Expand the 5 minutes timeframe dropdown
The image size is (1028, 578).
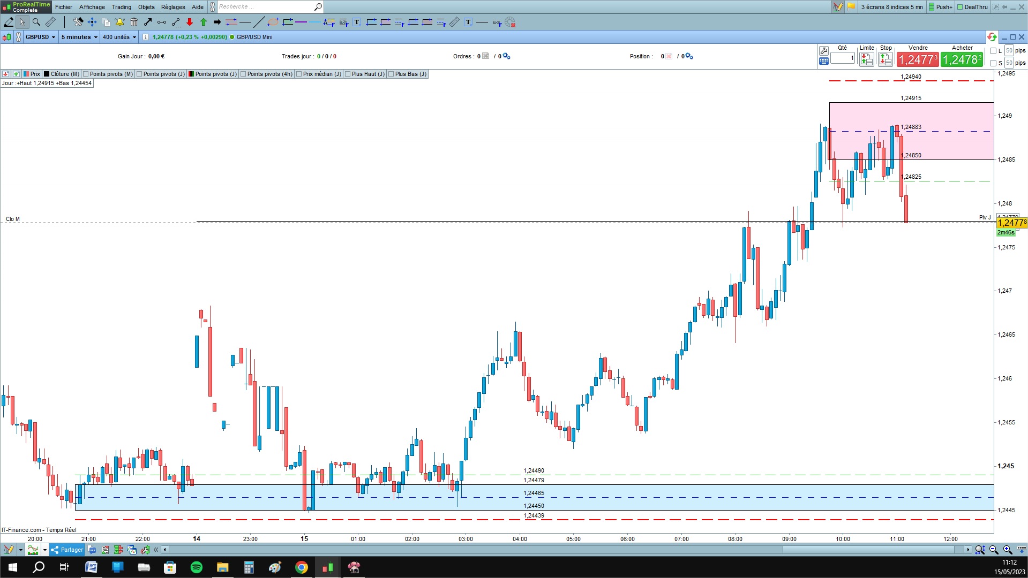[x=79, y=37]
